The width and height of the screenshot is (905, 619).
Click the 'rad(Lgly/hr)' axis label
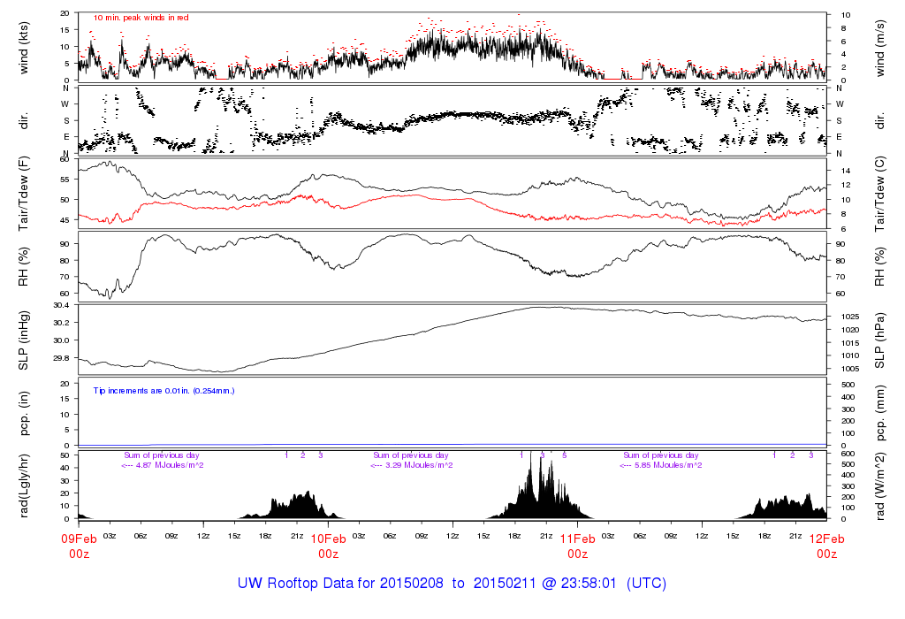[x=23, y=486]
